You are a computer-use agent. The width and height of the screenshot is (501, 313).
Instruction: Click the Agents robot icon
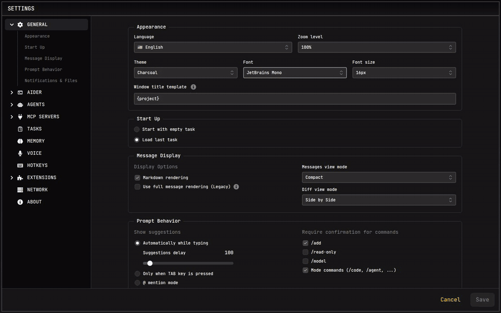point(20,105)
